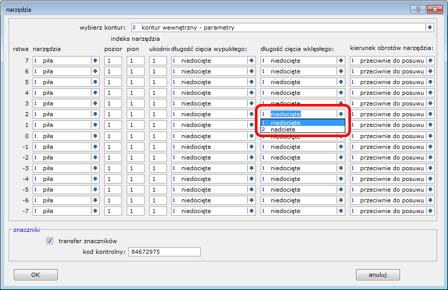Viewport: 448px width, 290px height.
Task: Click arrow of layer -3 wklęsłego cutting combo
Action: click(x=341, y=168)
